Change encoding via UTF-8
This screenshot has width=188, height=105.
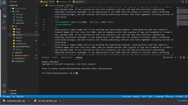(x=144, y=97)
